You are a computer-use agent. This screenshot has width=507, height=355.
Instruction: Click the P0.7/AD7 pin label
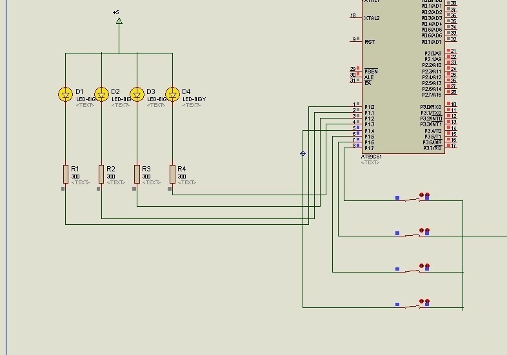[432, 42]
